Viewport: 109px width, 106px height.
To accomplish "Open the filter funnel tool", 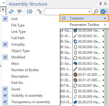I will (x=20, y=12).
